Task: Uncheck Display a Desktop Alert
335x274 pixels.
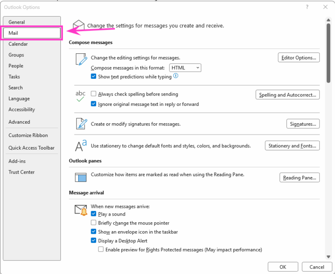Action: pos(93,240)
